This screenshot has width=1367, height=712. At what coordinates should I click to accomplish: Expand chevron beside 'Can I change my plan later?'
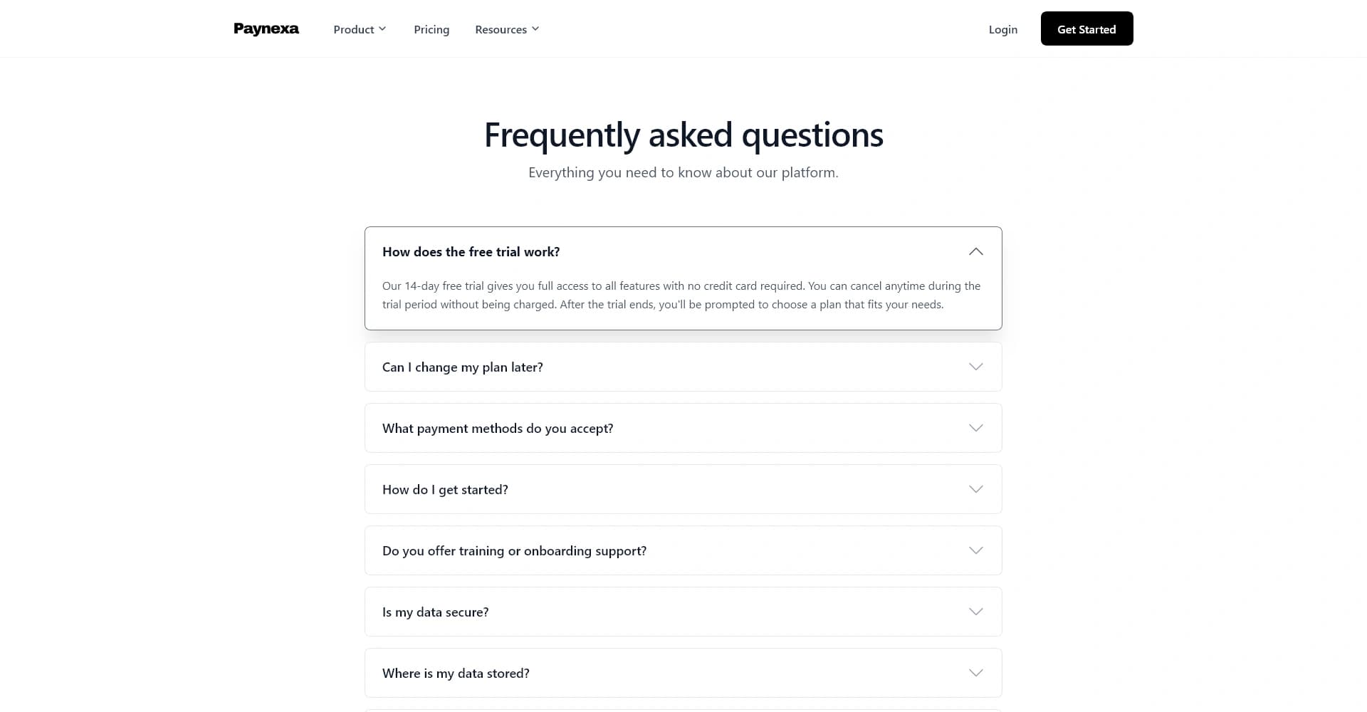[x=975, y=367]
